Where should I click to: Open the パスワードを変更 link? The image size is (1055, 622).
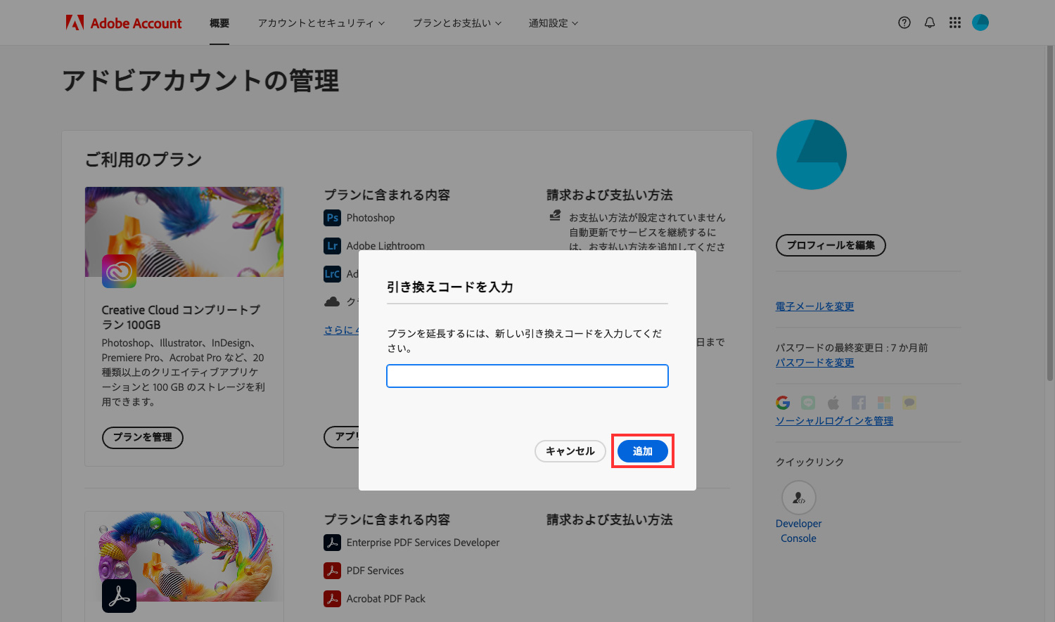pyautogui.click(x=814, y=363)
